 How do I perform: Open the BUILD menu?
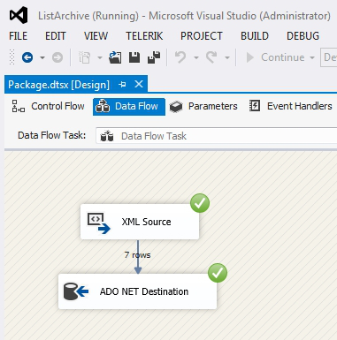pos(255,36)
